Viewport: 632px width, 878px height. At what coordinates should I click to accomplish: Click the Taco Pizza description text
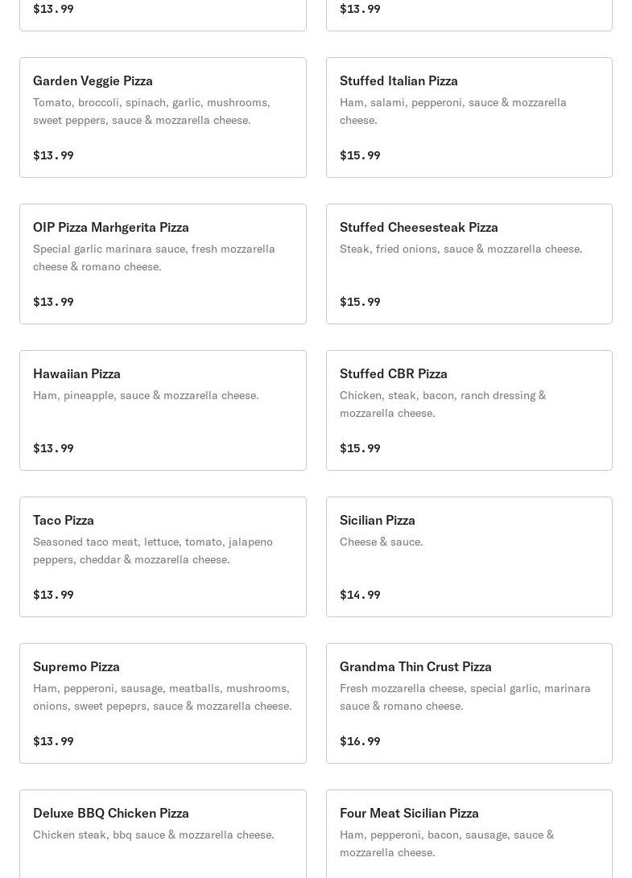(x=153, y=550)
